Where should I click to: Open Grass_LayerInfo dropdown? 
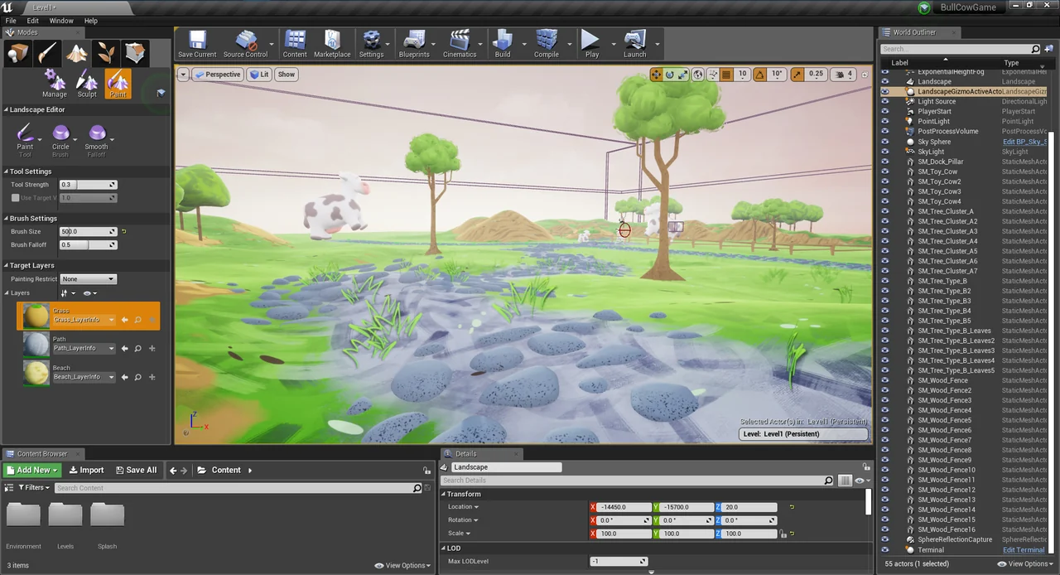pos(84,320)
